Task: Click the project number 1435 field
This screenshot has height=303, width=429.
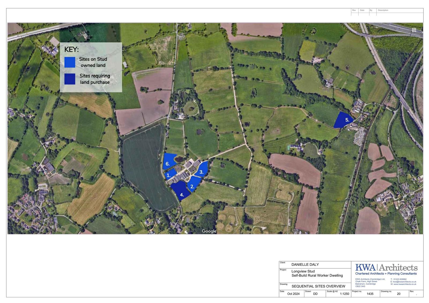Action: [370, 294]
